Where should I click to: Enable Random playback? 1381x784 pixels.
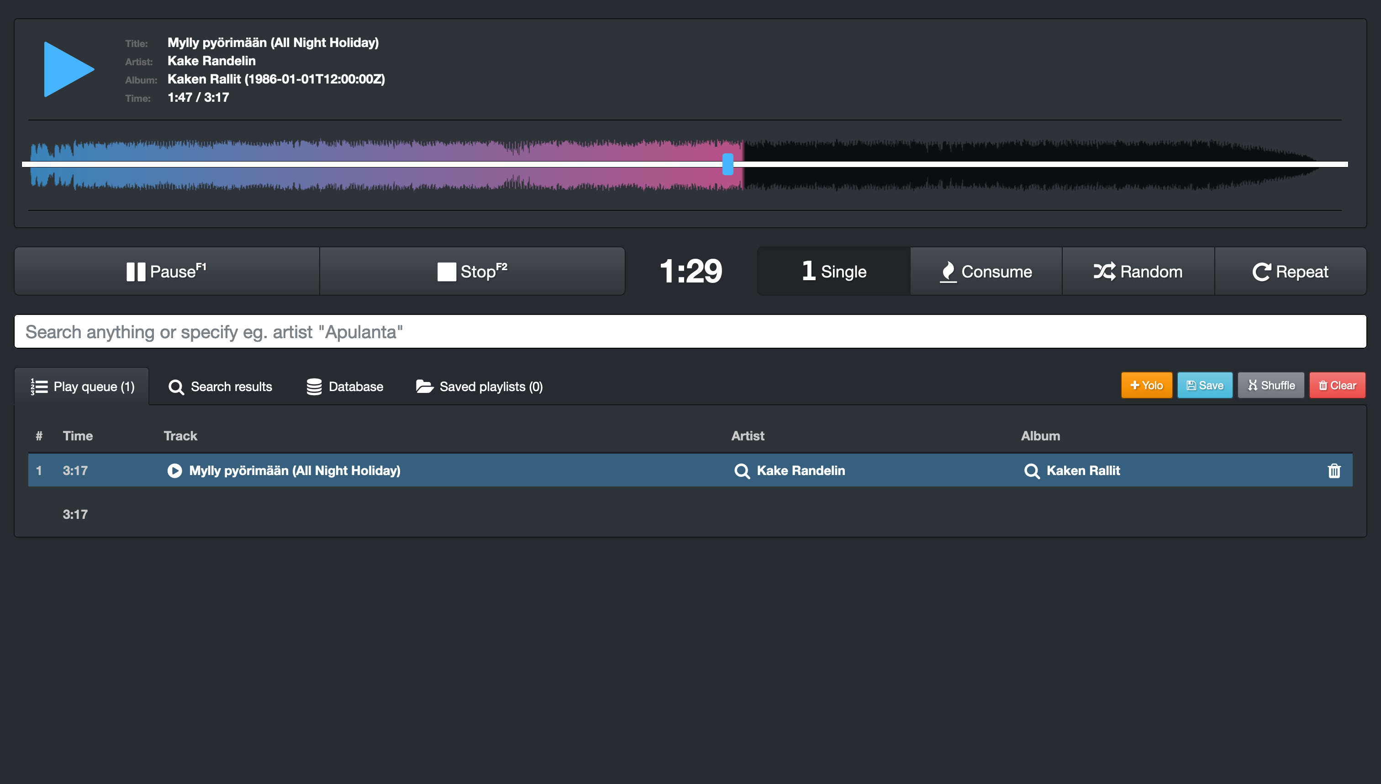point(1138,272)
